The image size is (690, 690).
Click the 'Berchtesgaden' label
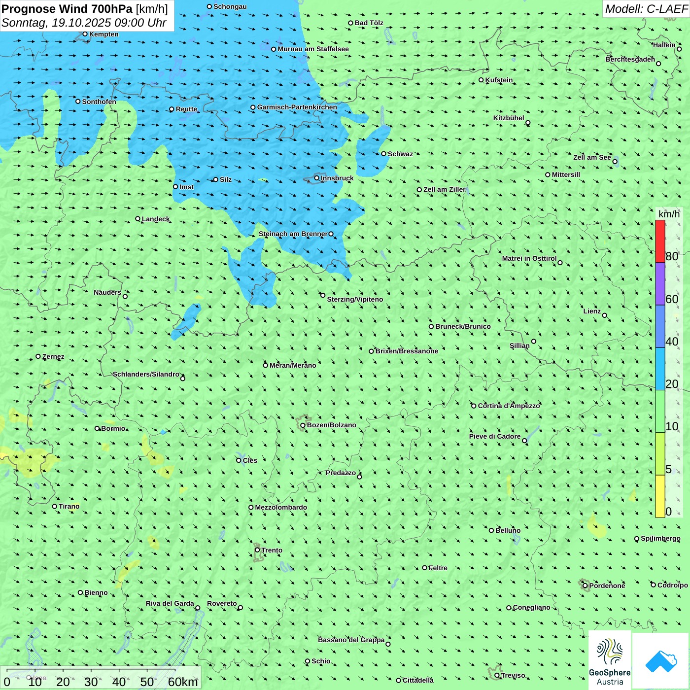[x=630, y=59]
